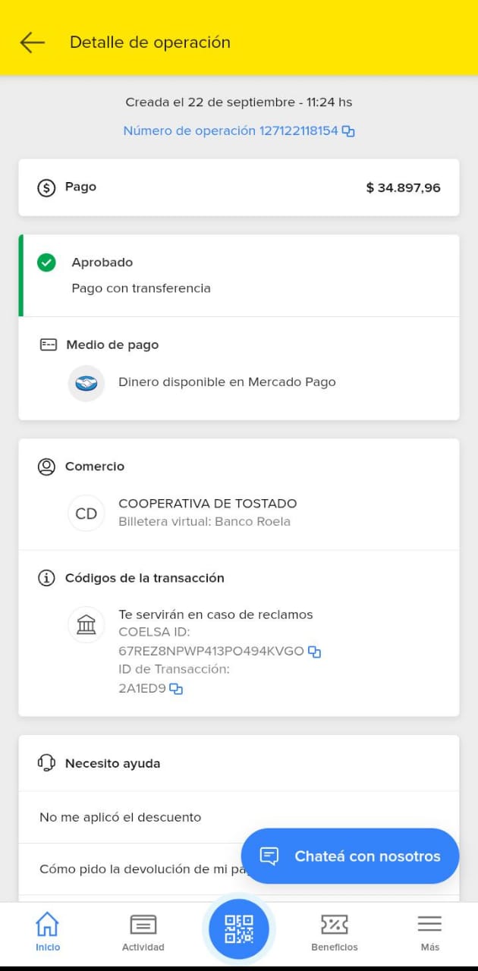The width and height of the screenshot is (478, 971).
Task: Tap the bank building icon
Action: point(86,625)
